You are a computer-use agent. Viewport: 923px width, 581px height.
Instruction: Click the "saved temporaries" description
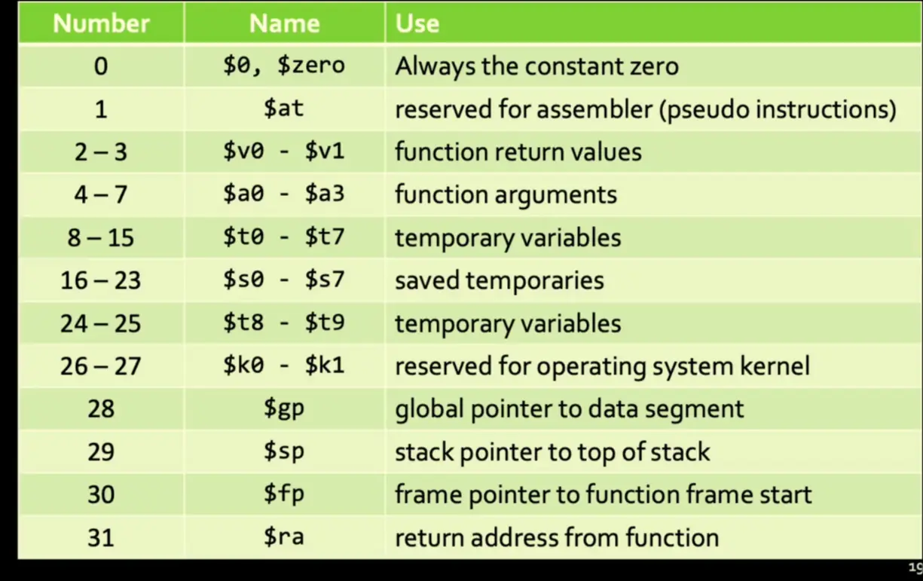(x=500, y=280)
